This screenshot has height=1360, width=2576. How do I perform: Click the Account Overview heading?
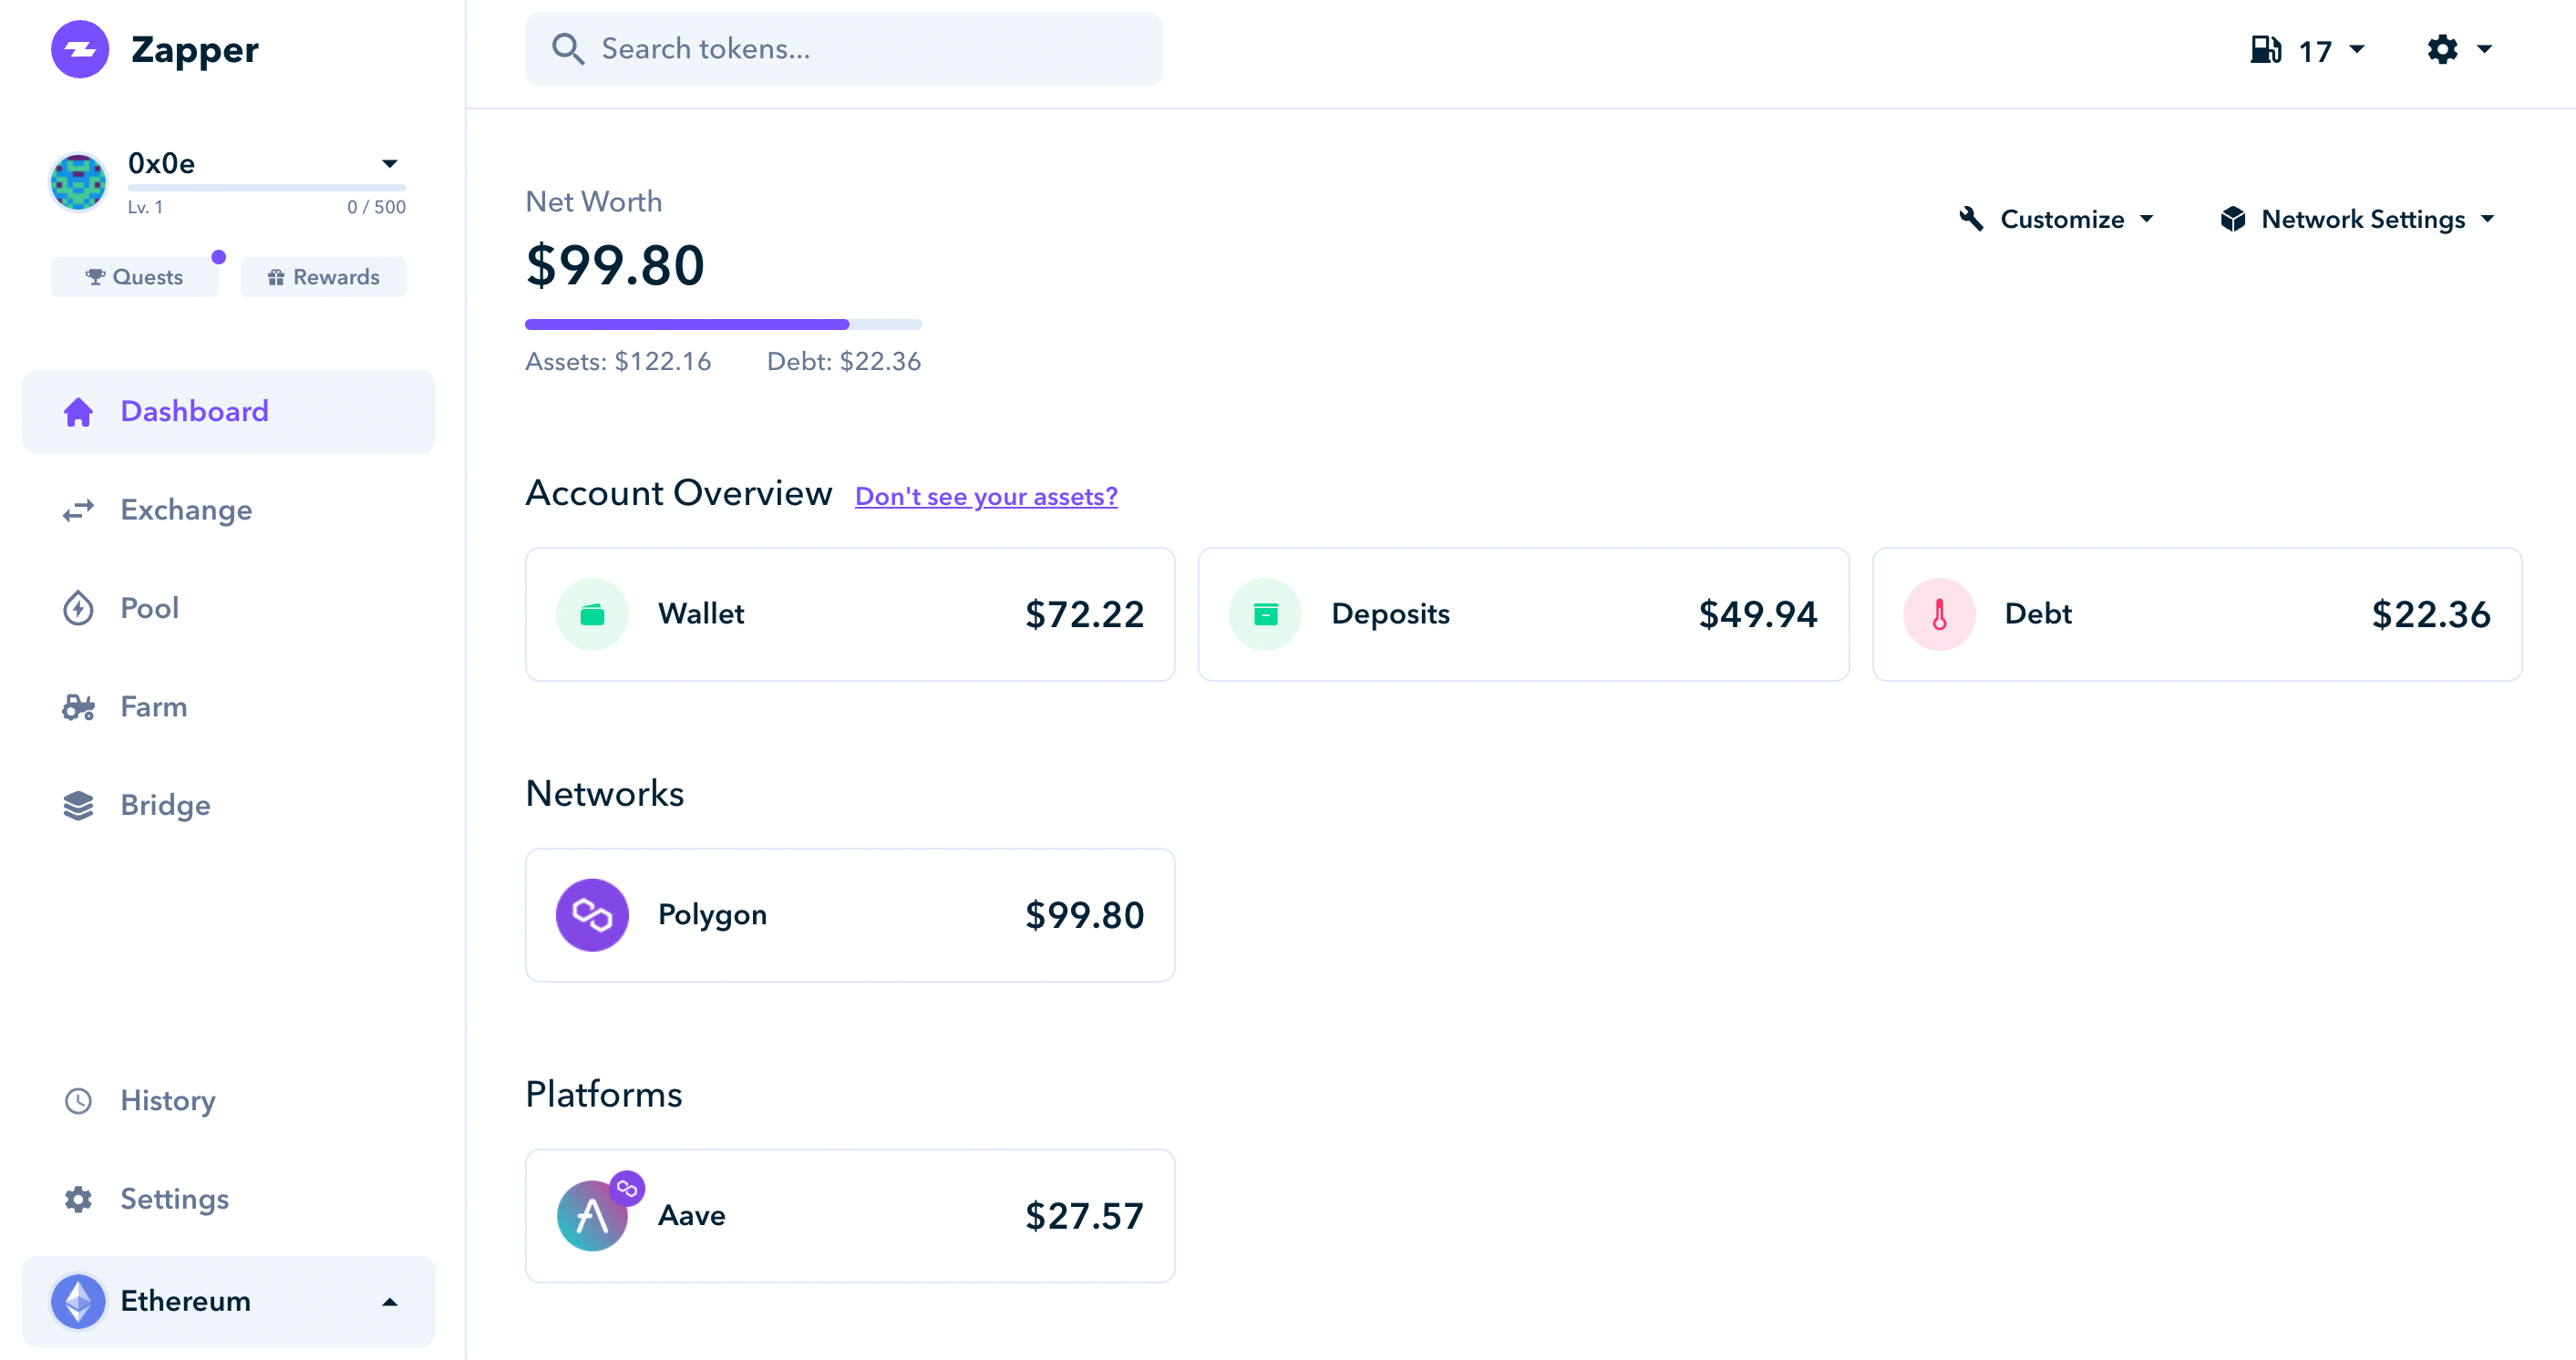[679, 493]
